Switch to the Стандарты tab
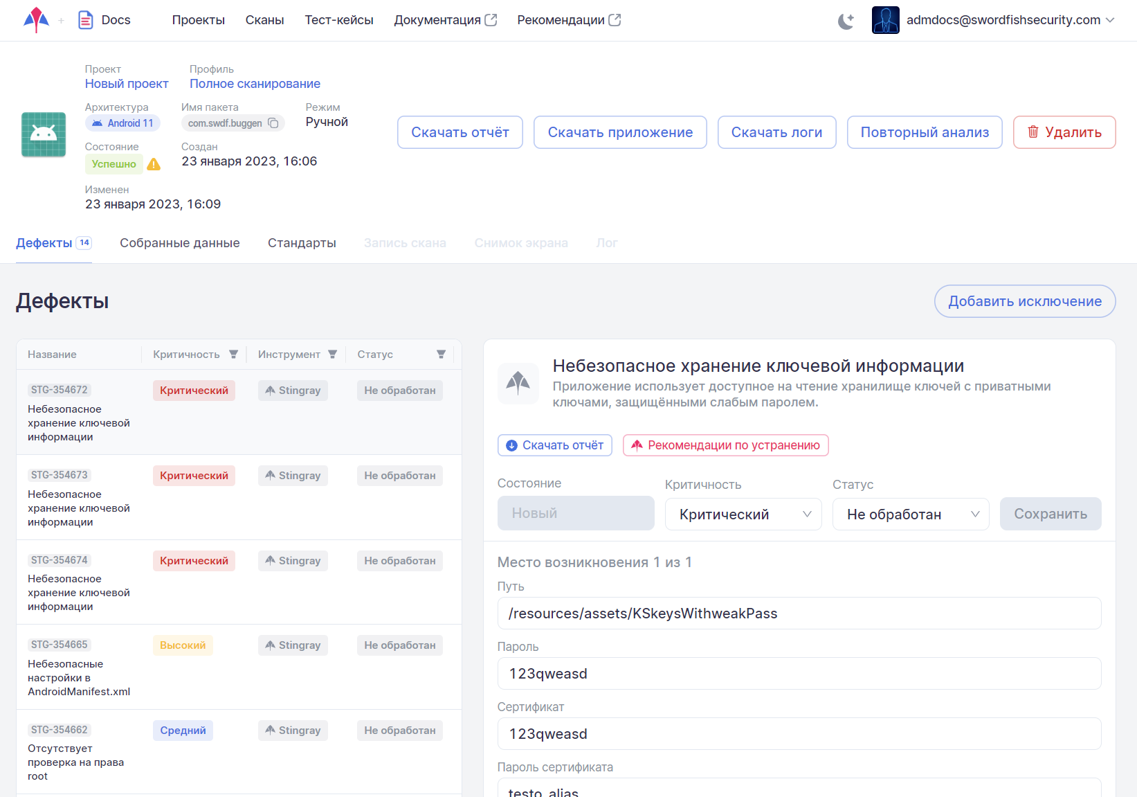Image resolution: width=1137 pixels, height=797 pixels. coord(302,243)
